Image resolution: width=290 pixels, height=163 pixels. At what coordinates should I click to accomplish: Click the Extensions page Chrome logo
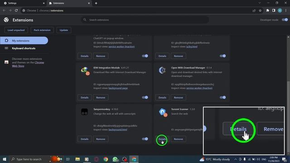pyautogui.click(x=6, y=20)
